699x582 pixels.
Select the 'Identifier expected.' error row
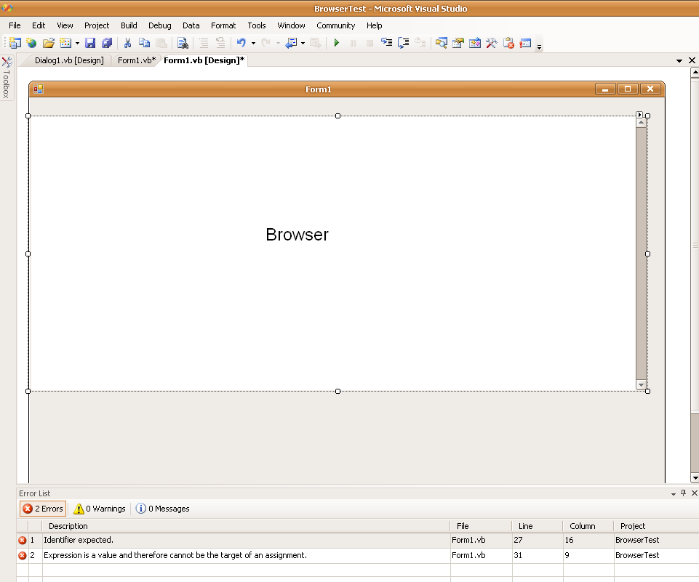click(358, 540)
